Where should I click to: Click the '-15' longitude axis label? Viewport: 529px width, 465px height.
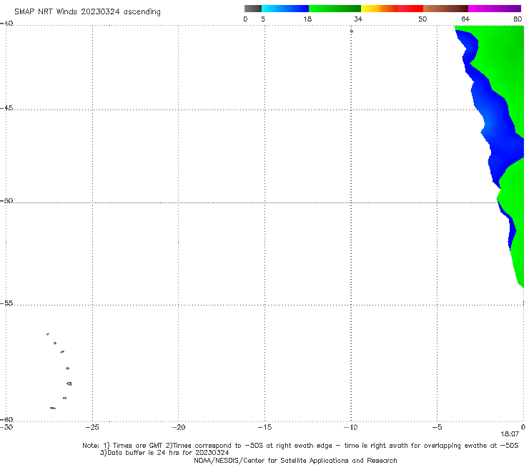[264, 427]
